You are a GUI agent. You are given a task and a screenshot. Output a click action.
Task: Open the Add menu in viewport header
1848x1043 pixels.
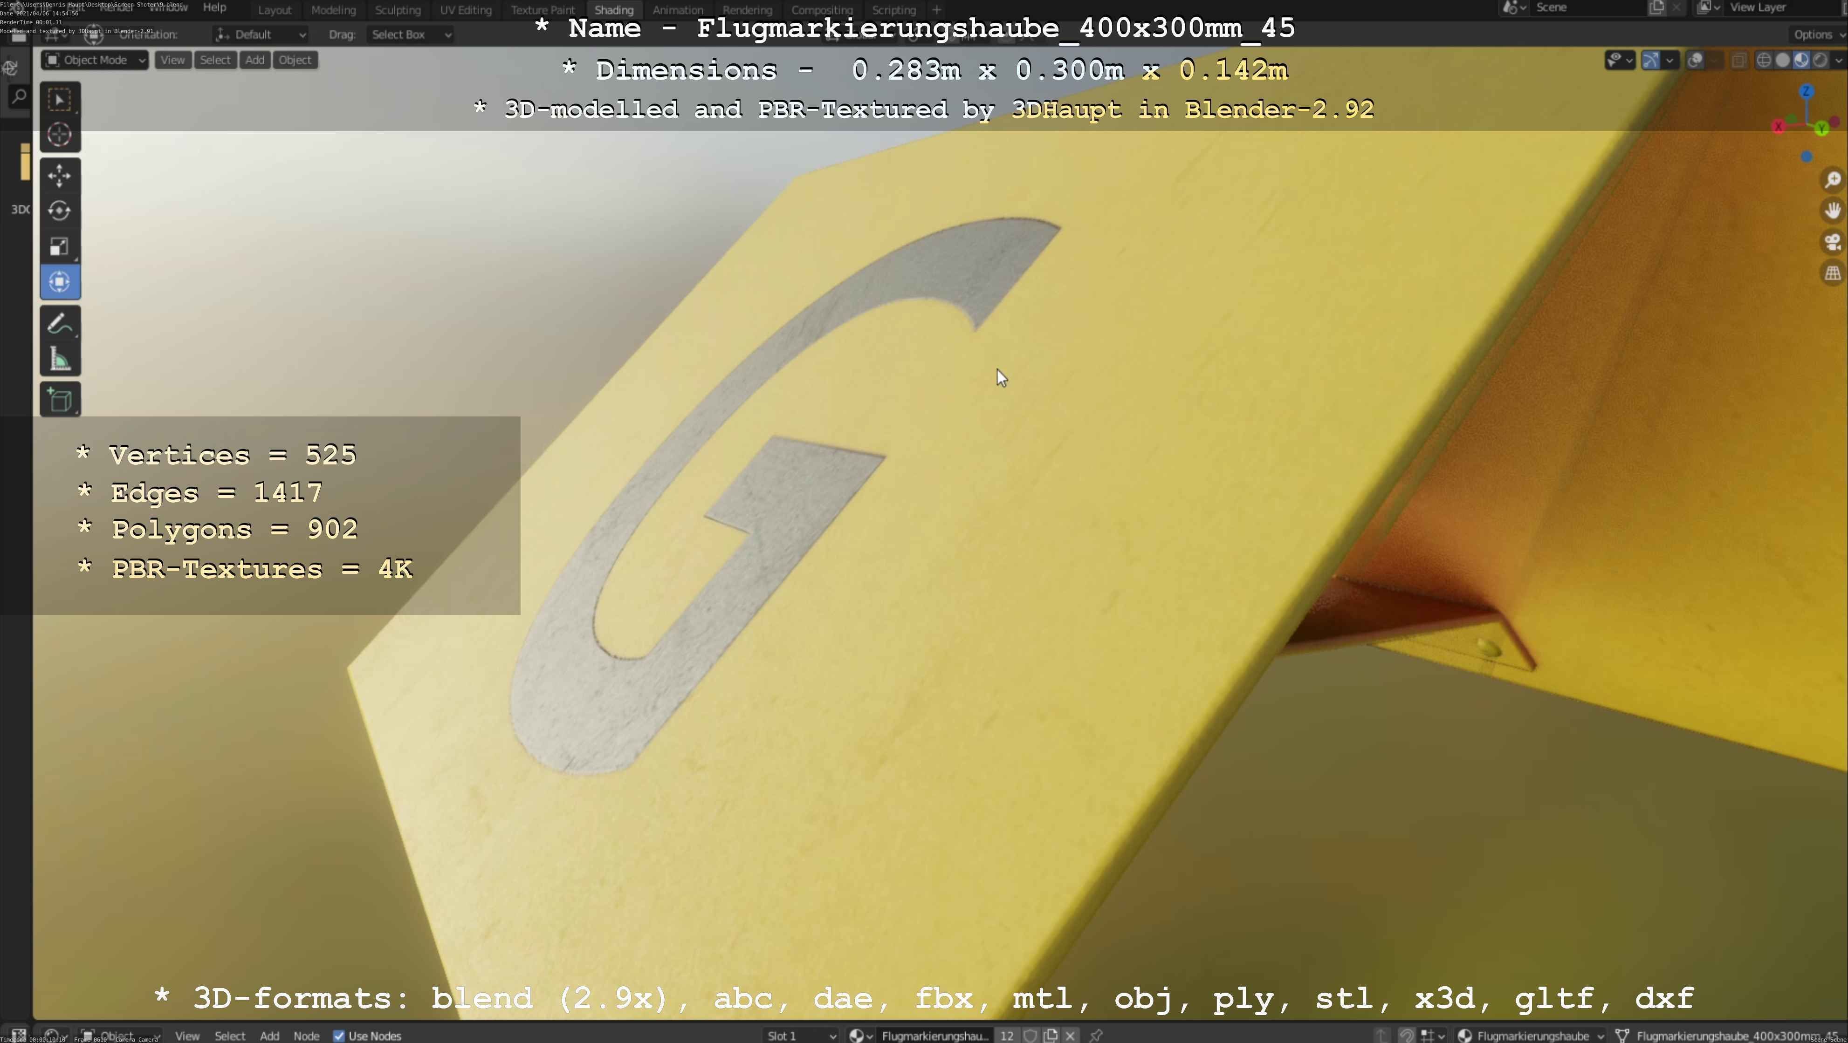pos(254,60)
